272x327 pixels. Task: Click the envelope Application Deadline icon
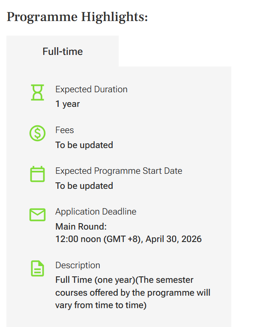(37, 215)
